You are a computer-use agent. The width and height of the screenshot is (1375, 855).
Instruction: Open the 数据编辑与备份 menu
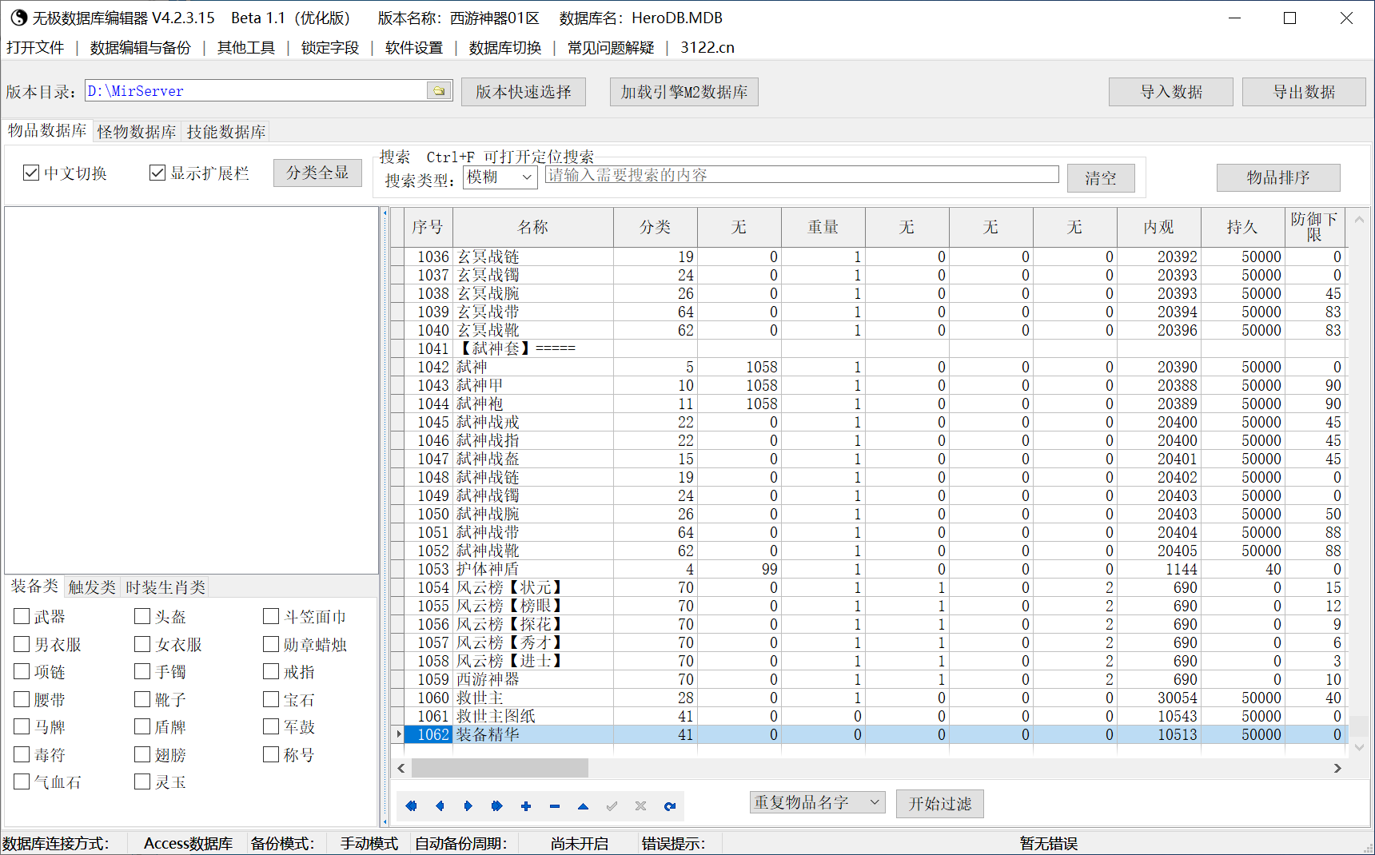(x=141, y=47)
